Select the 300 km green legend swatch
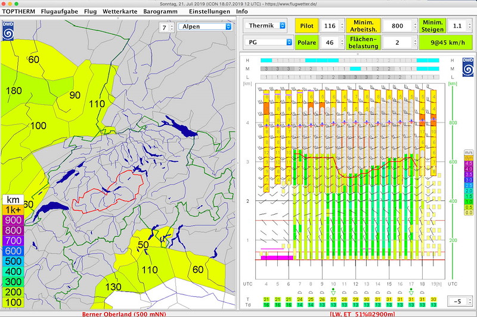Screen dimensions: 477x317 (13, 282)
